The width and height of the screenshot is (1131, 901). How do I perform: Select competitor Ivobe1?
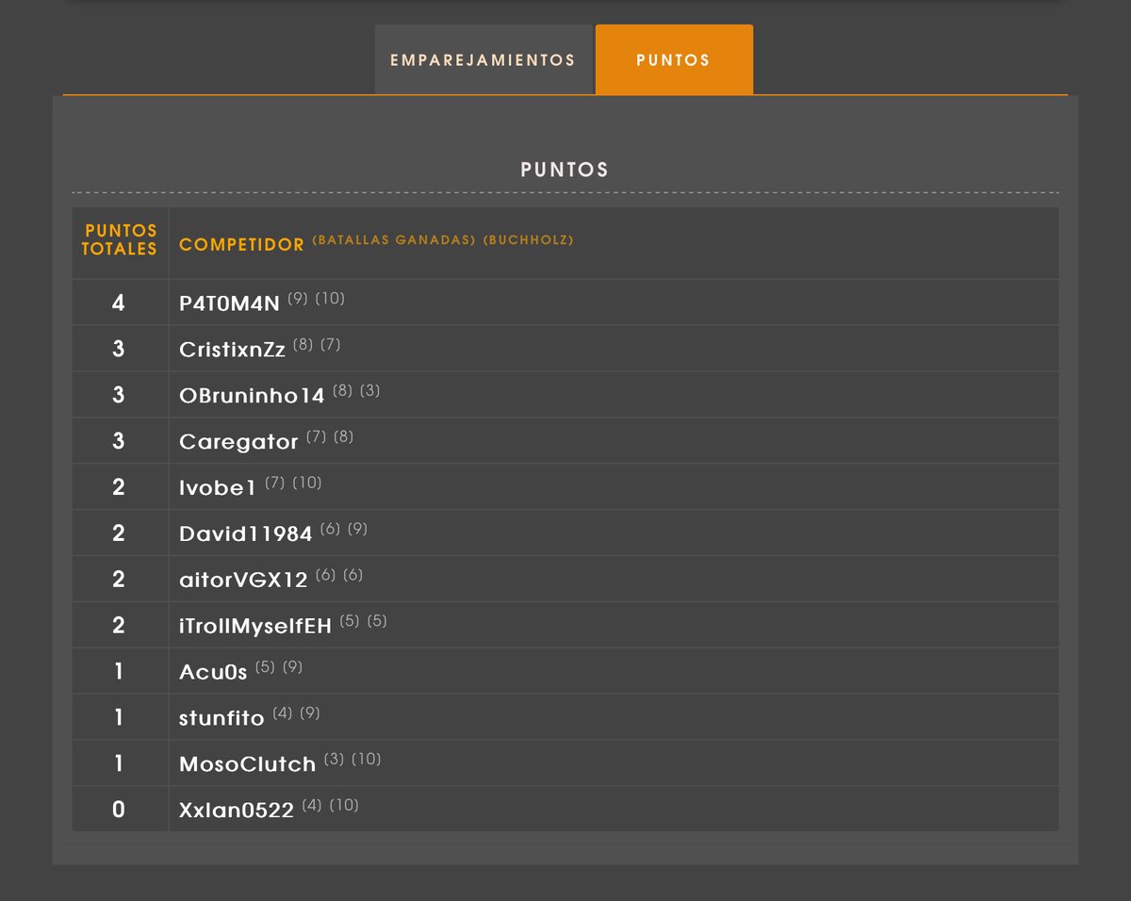pos(219,485)
